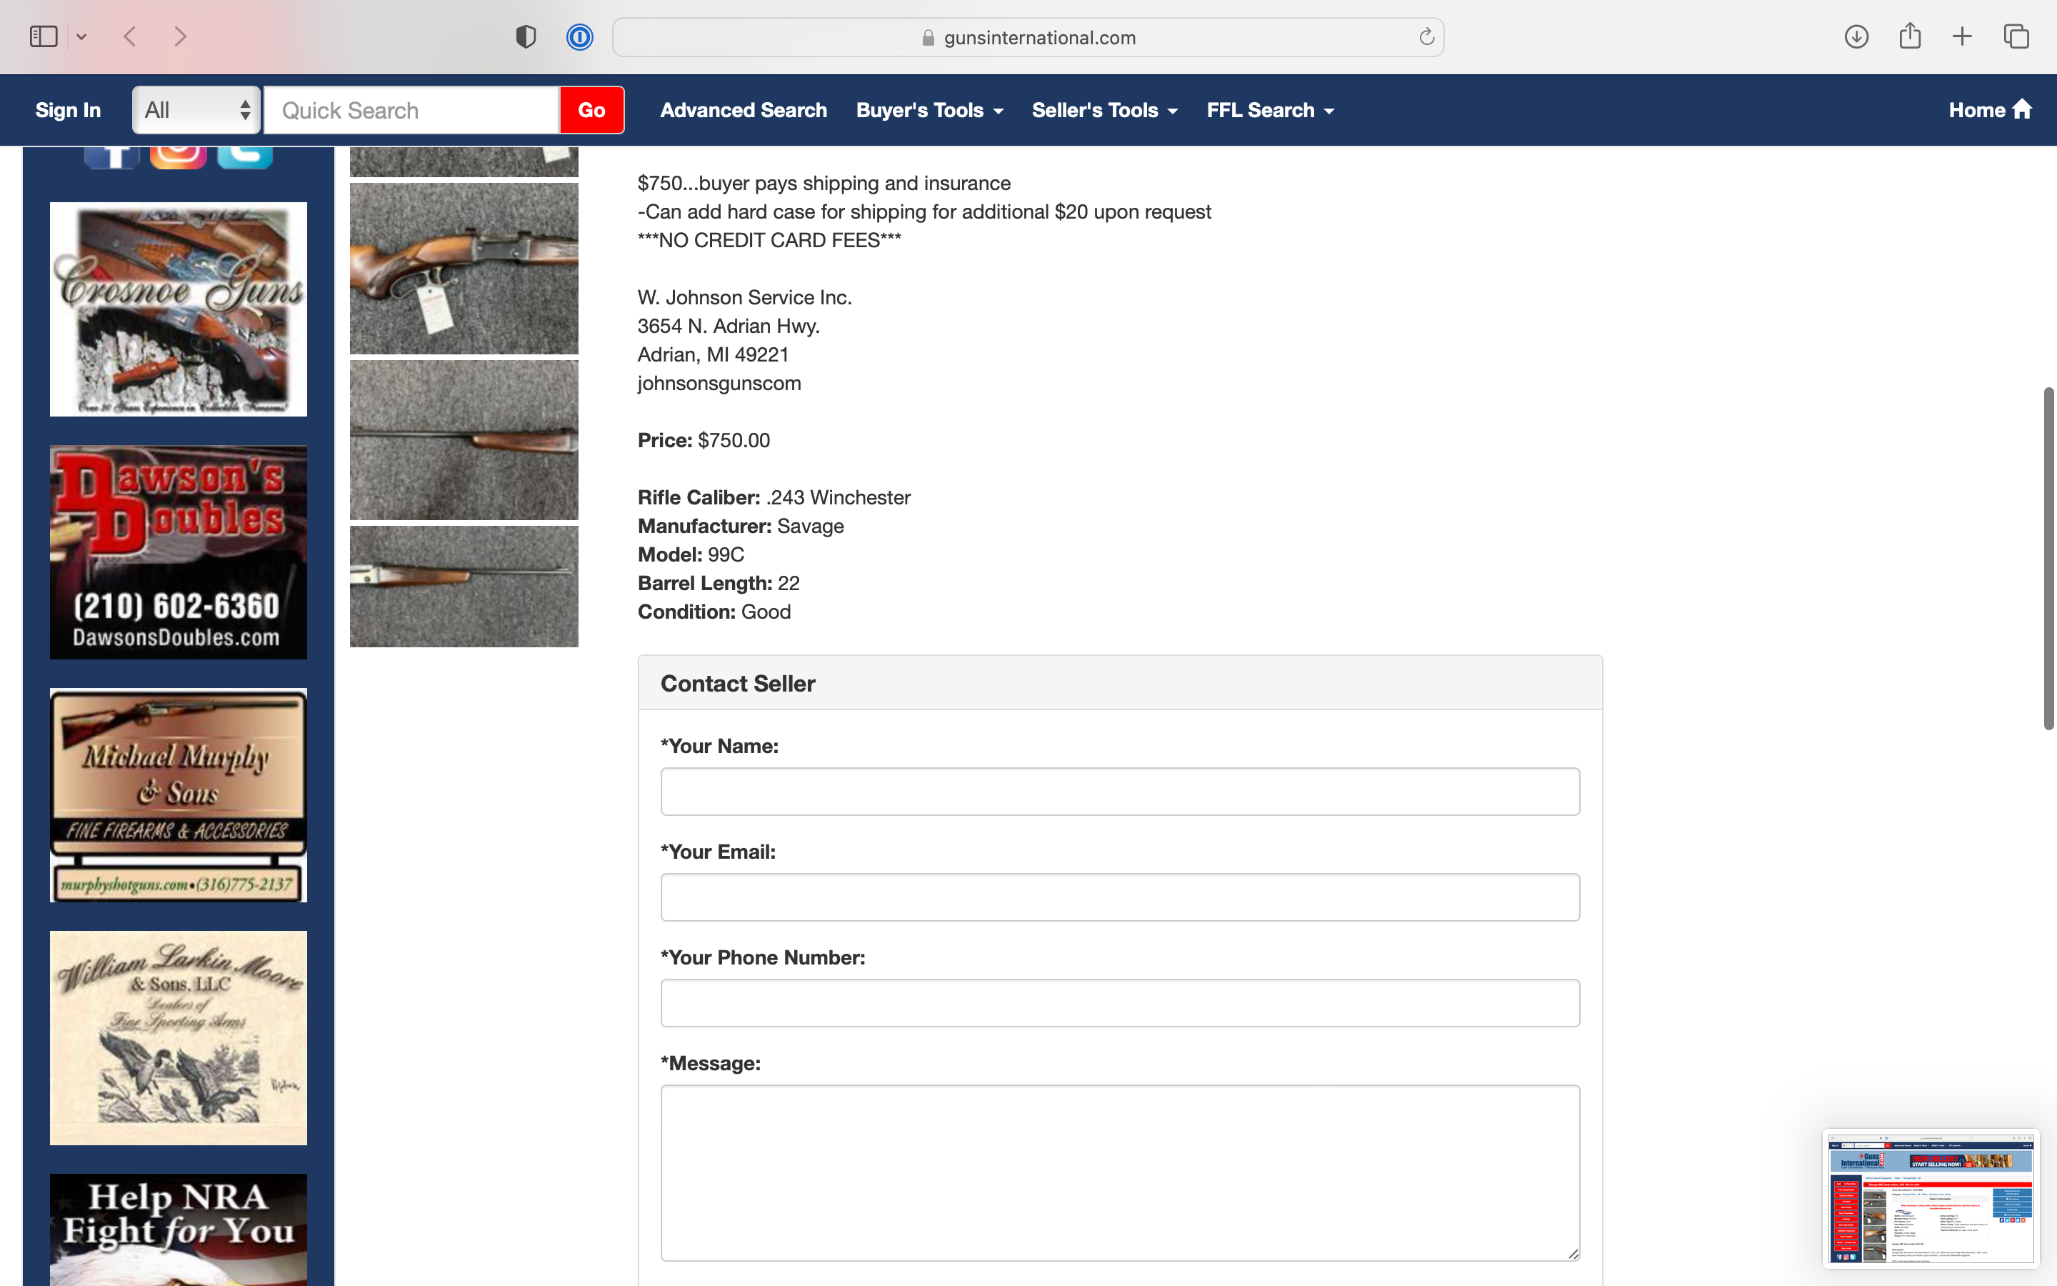This screenshot has height=1286, width=2057.
Task: Open the tab group dropdown chevron
Action: [81, 36]
